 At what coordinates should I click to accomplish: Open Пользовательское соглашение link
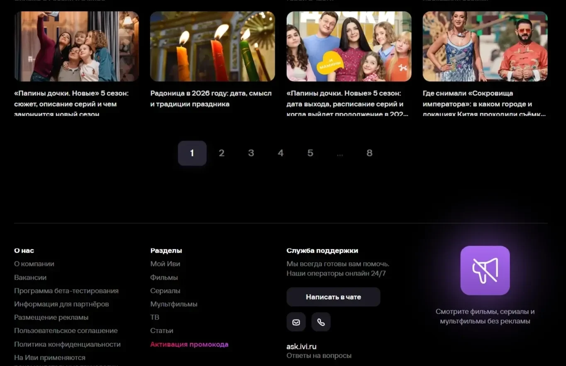point(66,331)
